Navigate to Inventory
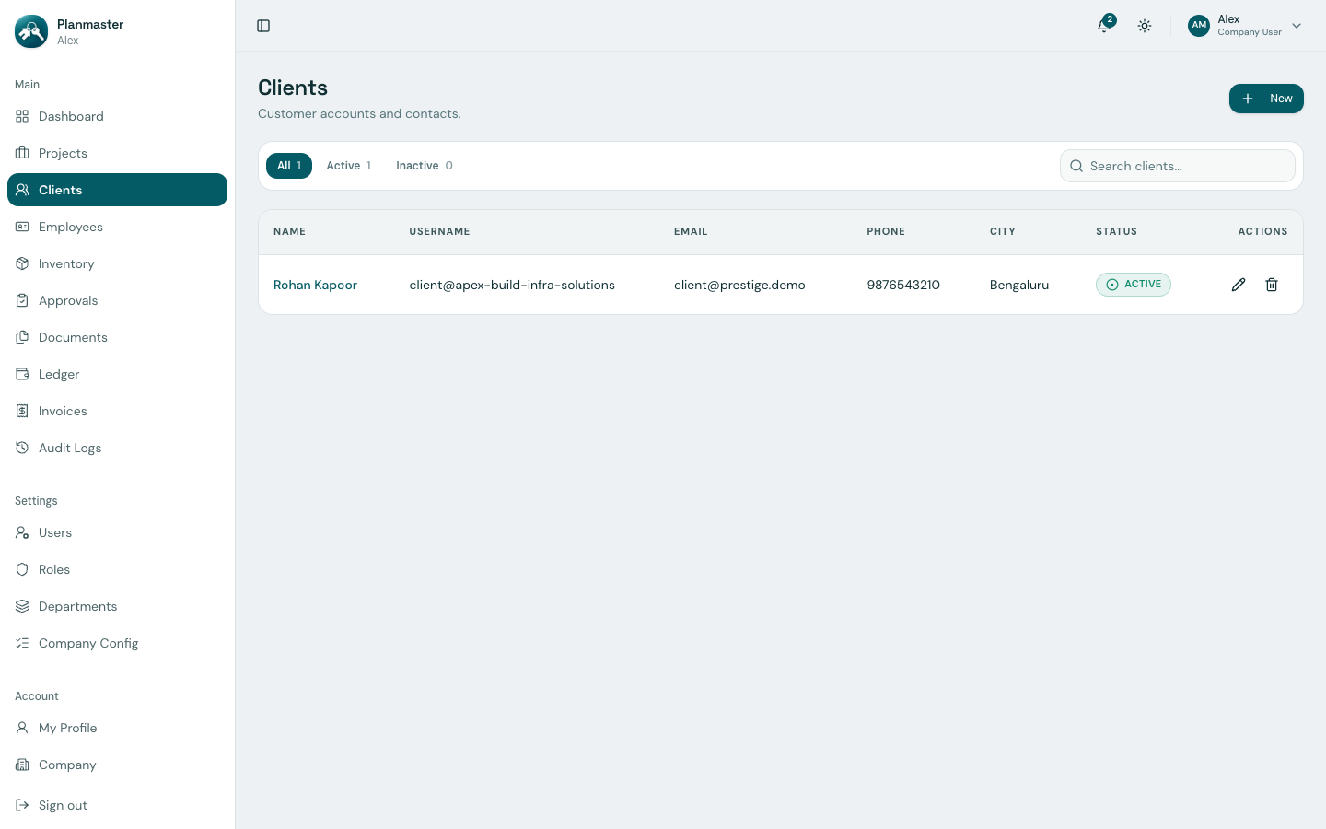Screen dimensions: 1326x829 [117, 263]
